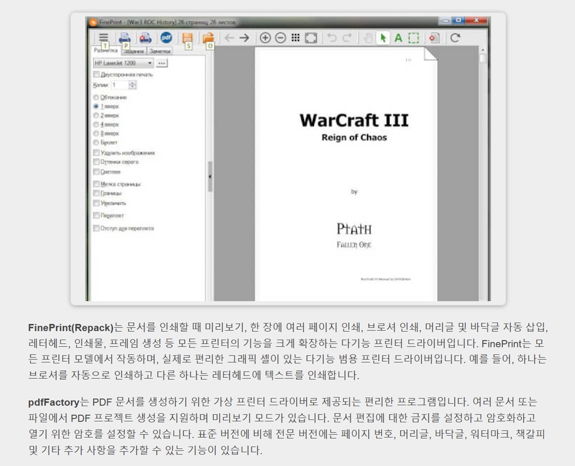Screen dimensions: 575x466
Task: Open the HP LaserJet 1200 printer dropdown
Action: 124,63
